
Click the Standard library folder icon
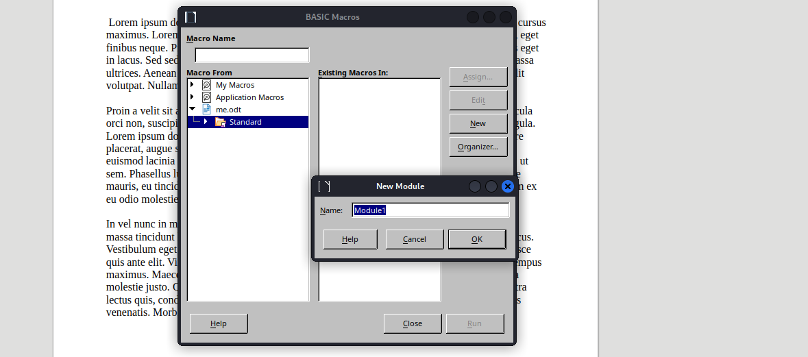221,122
